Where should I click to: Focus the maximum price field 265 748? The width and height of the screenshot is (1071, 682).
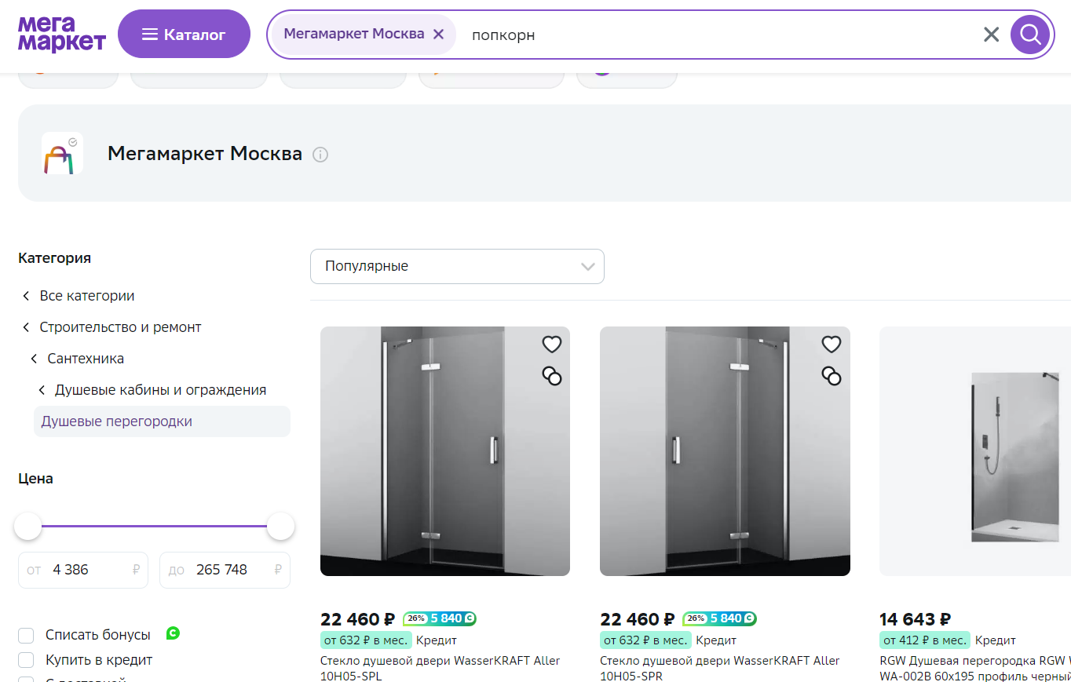tap(225, 570)
